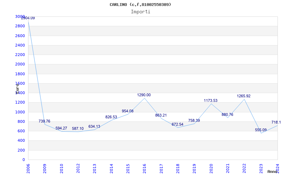The height and width of the screenshot is (175, 281).
Task: Click data label 1265.92
Action: tap(244, 96)
